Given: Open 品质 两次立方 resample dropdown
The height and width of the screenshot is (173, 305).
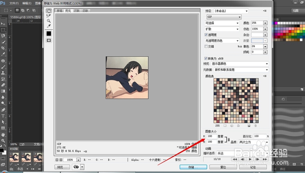Looking at the screenshot, I should (253, 142).
